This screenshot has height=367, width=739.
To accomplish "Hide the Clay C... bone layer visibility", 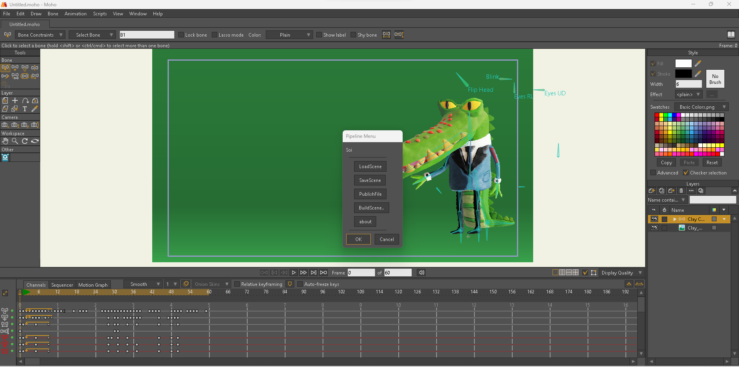I will pos(654,219).
